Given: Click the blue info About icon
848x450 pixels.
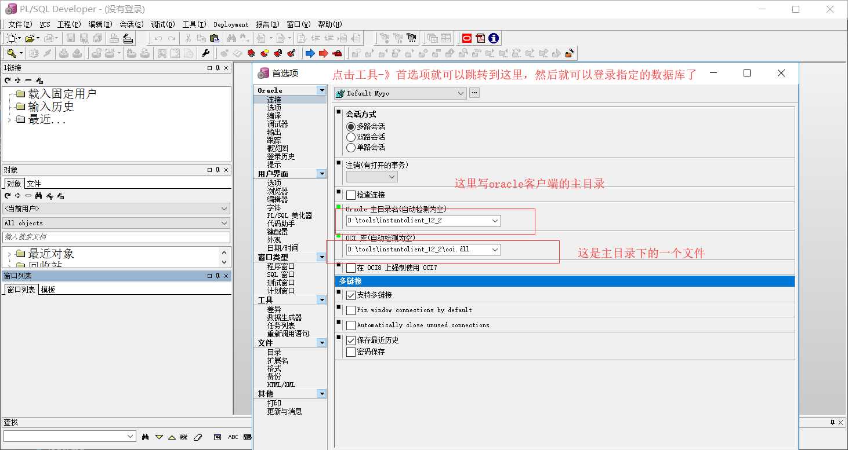Looking at the screenshot, I should point(494,38).
